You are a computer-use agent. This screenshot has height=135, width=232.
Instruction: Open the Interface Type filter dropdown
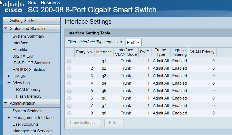point(133,42)
